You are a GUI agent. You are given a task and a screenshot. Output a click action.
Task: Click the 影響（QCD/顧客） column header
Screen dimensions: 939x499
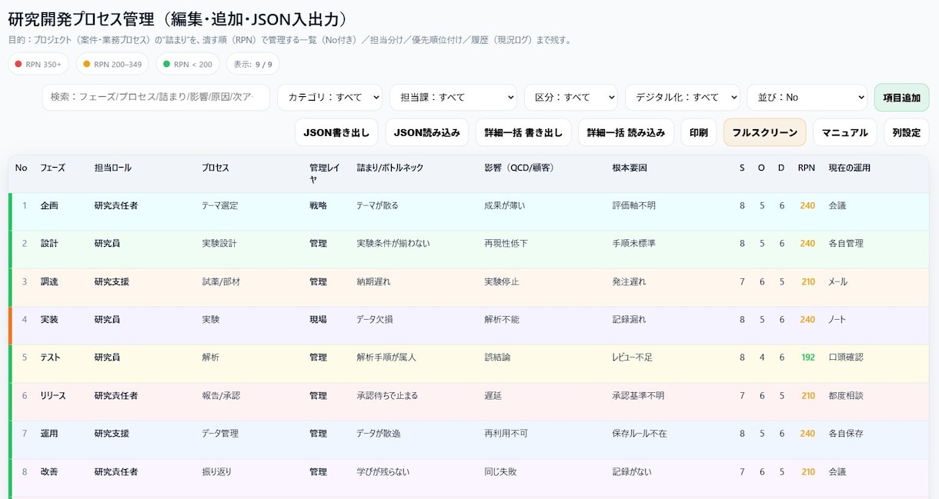coord(520,168)
